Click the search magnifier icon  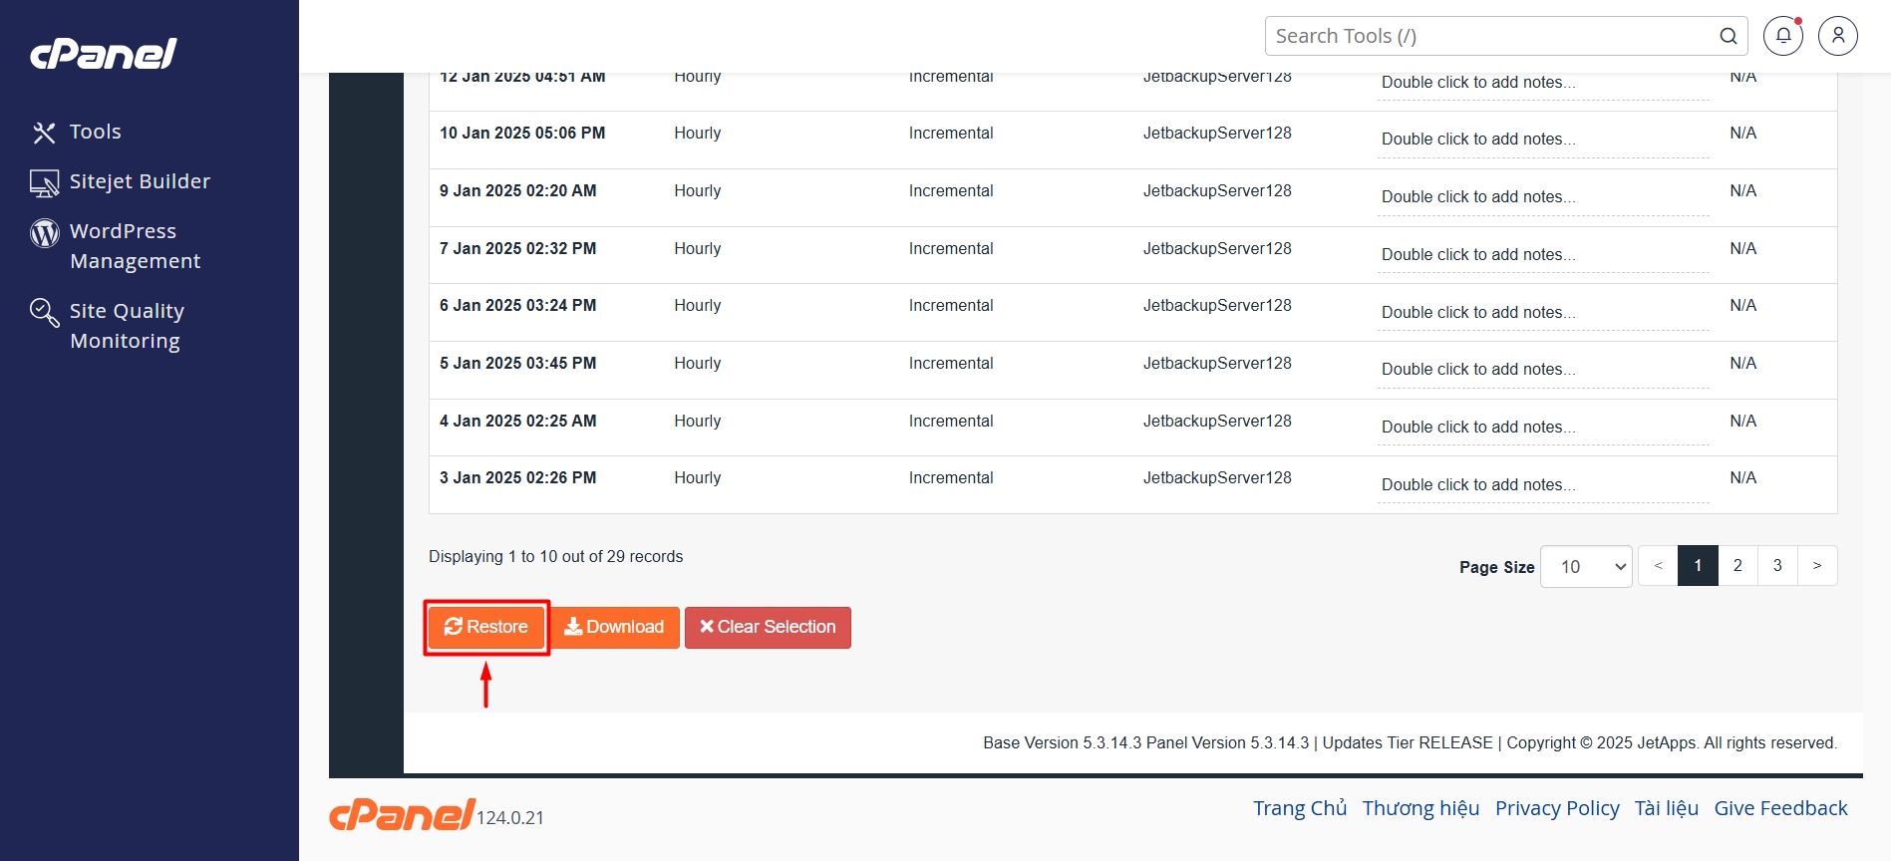point(1728,36)
